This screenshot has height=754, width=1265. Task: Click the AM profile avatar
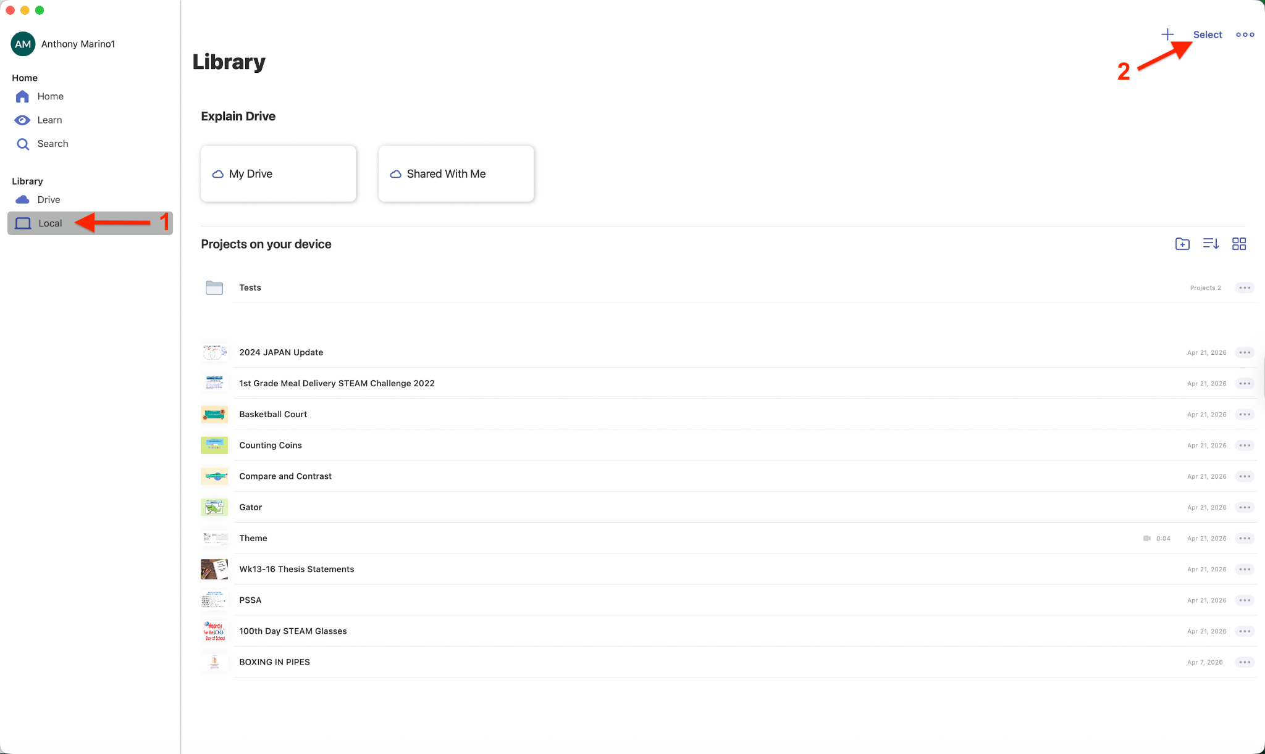tap(23, 44)
